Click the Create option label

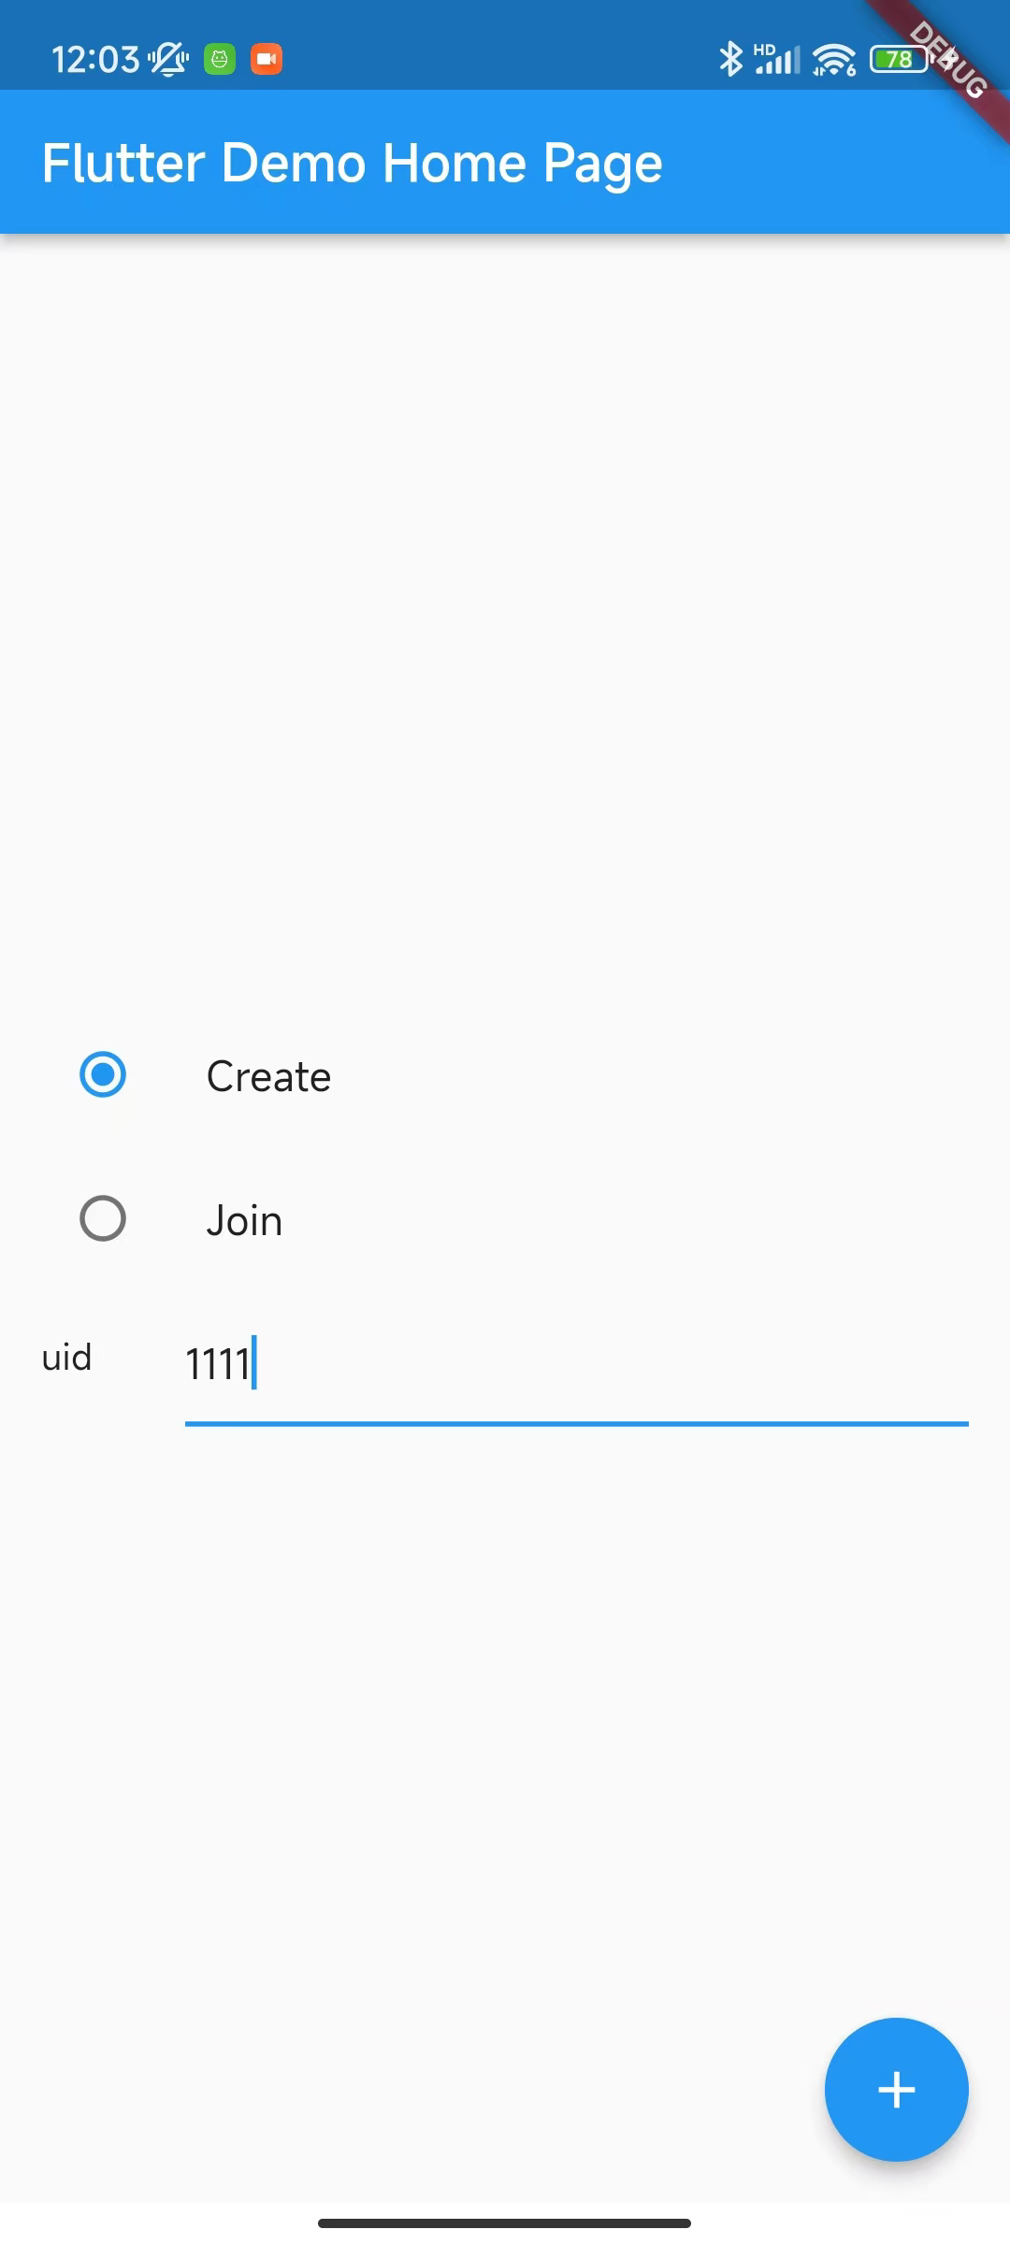[268, 1076]
